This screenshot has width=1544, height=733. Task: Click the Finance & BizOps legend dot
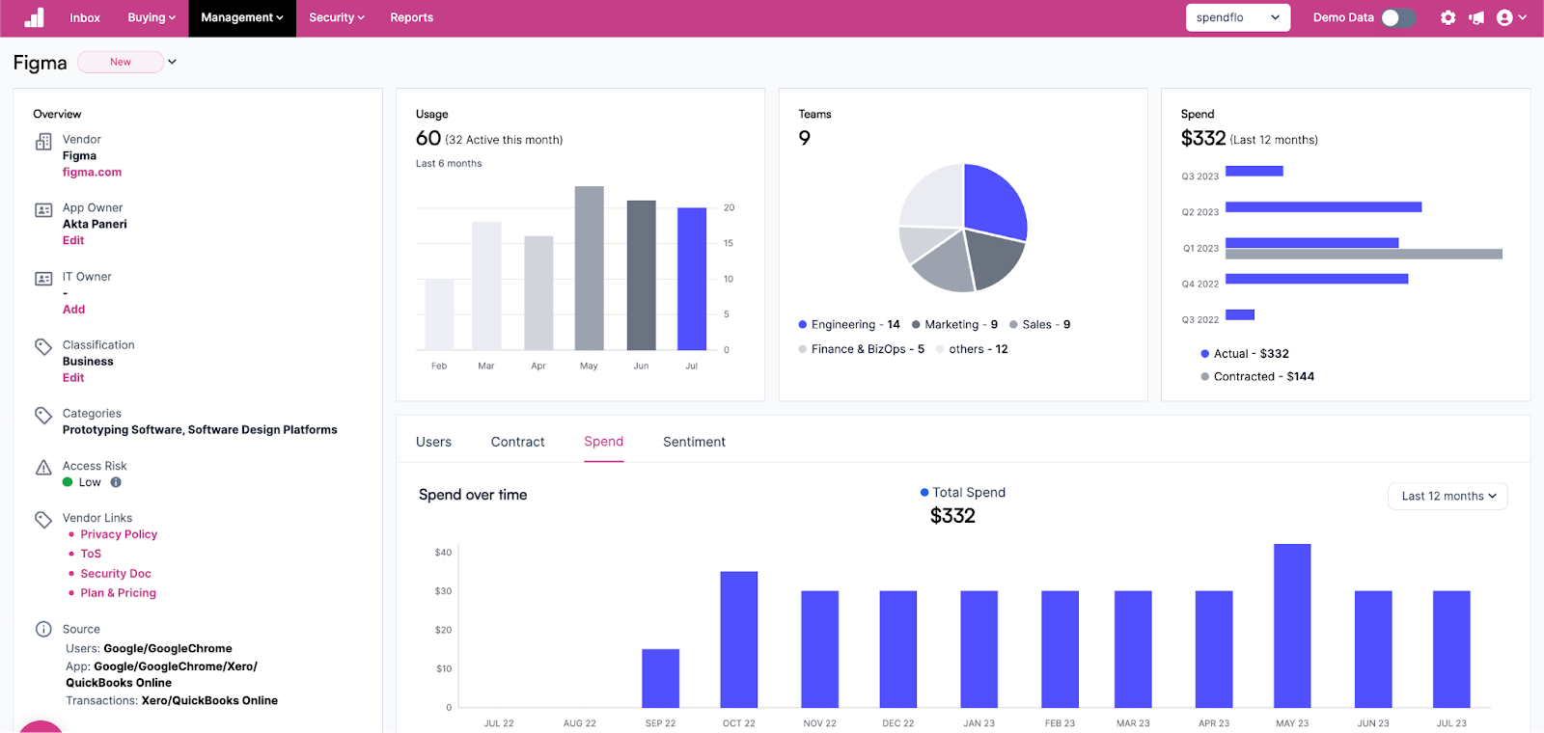pyautogui.click(x=803, y=349)
